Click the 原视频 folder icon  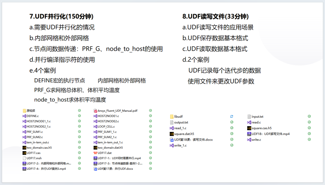tap(24, 111)
